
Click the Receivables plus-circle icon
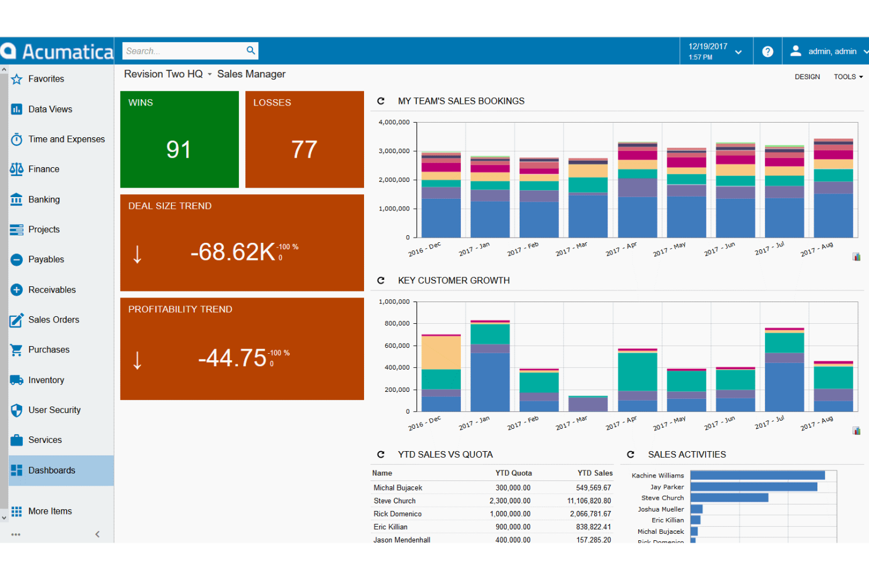point(16,290)
